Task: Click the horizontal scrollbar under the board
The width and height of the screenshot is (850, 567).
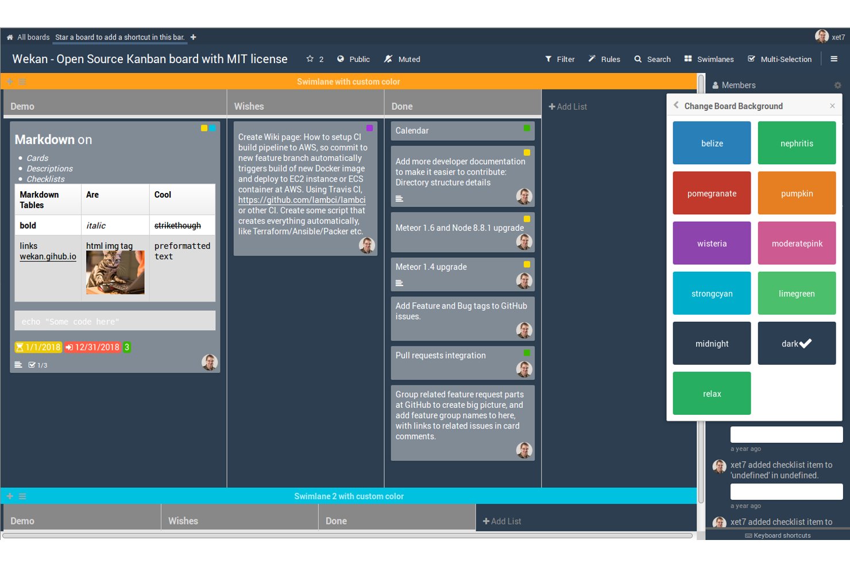Action: click(x=347, y=535)
